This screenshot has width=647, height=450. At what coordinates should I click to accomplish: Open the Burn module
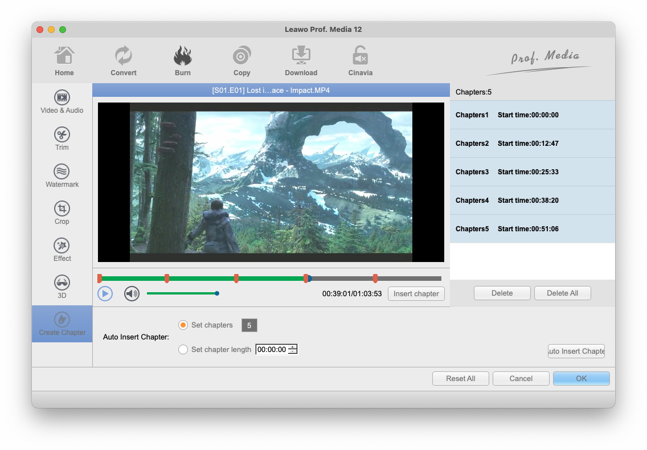coord(182,61)
